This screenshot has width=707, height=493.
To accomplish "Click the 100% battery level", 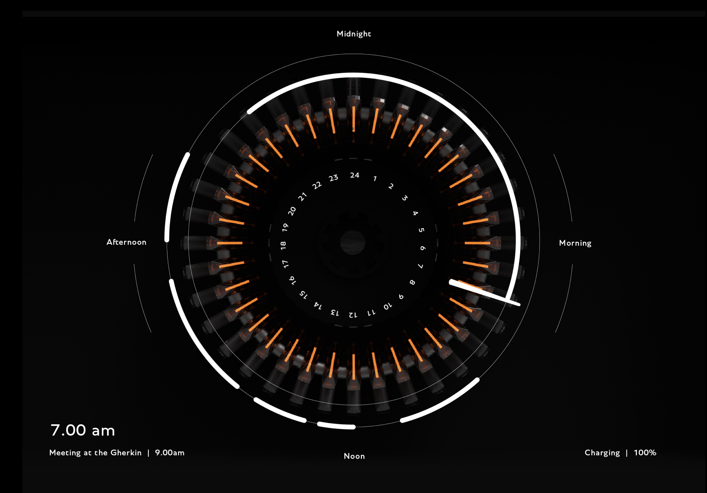I will coord(645,453).
